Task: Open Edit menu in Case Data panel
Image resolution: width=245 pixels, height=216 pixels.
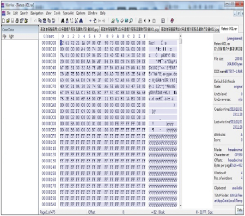Action: (x=11, y=36)
